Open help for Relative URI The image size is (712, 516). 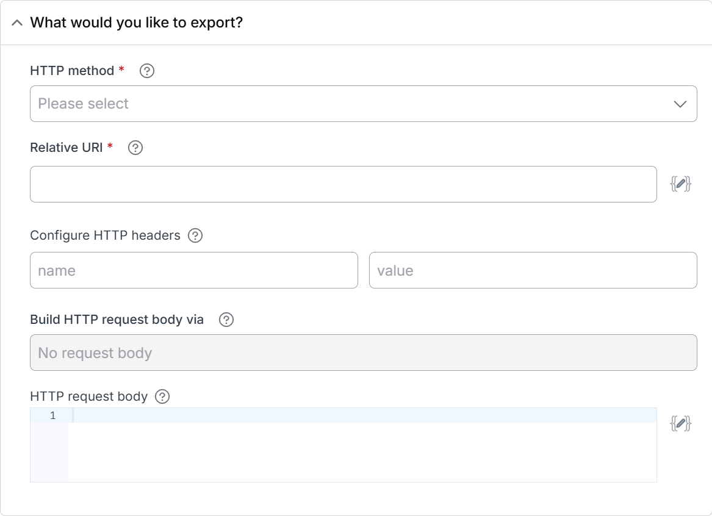(135, 148)
